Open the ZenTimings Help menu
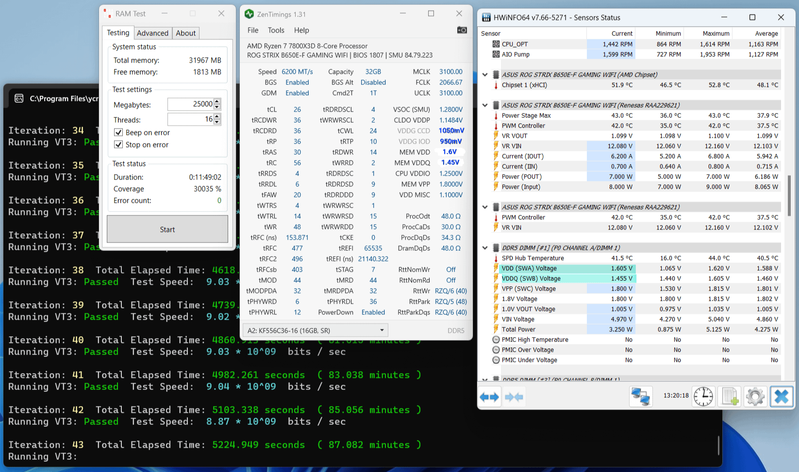This screenshot has height=472, width=799. tap(301, 30)
